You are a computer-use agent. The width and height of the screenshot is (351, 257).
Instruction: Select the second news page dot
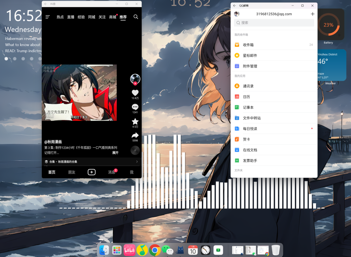point(15,59)
